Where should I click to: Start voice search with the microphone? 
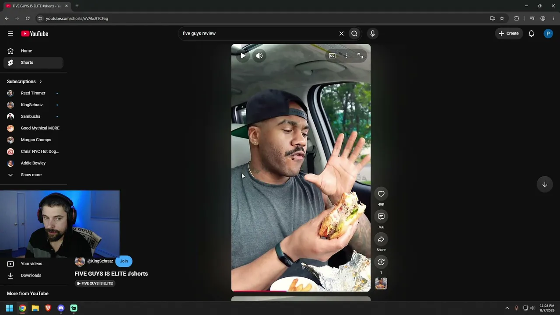coord(373,34)
